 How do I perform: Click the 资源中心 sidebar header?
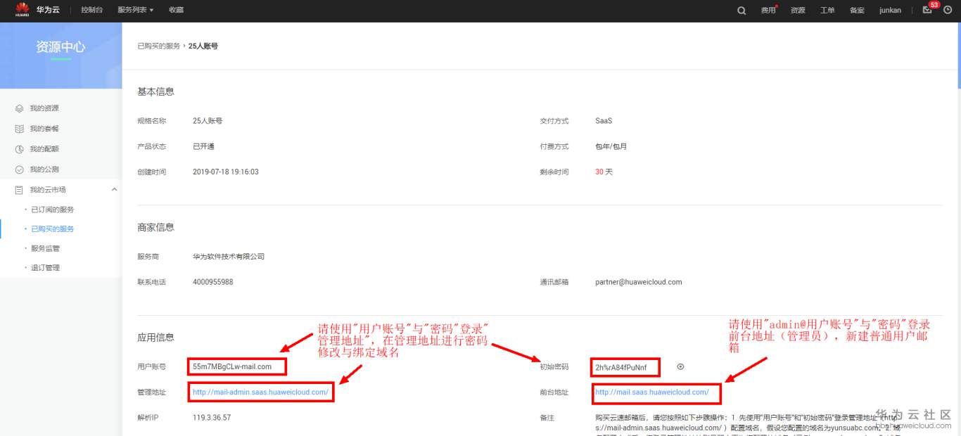click(x=61, y=47)
